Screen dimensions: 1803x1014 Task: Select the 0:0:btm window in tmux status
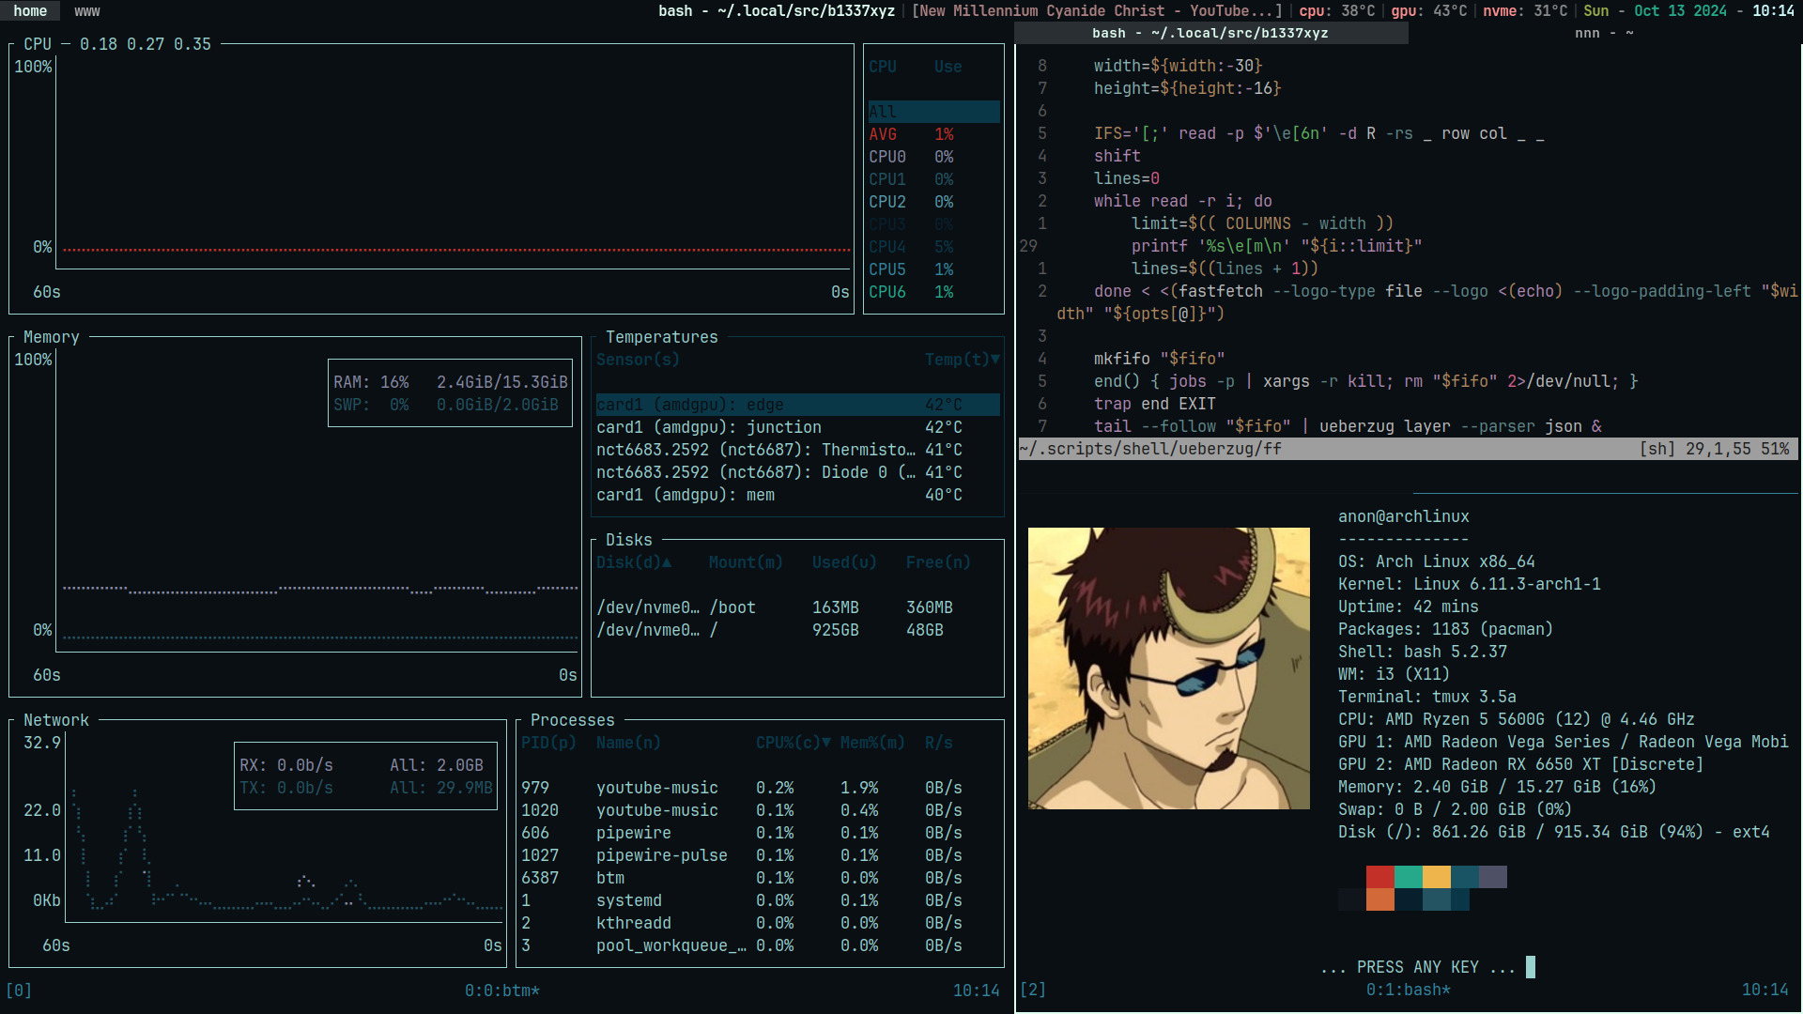(501, 991)
